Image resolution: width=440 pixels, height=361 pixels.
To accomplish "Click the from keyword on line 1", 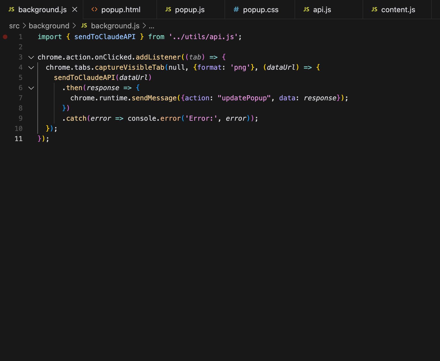I will 156,37.
